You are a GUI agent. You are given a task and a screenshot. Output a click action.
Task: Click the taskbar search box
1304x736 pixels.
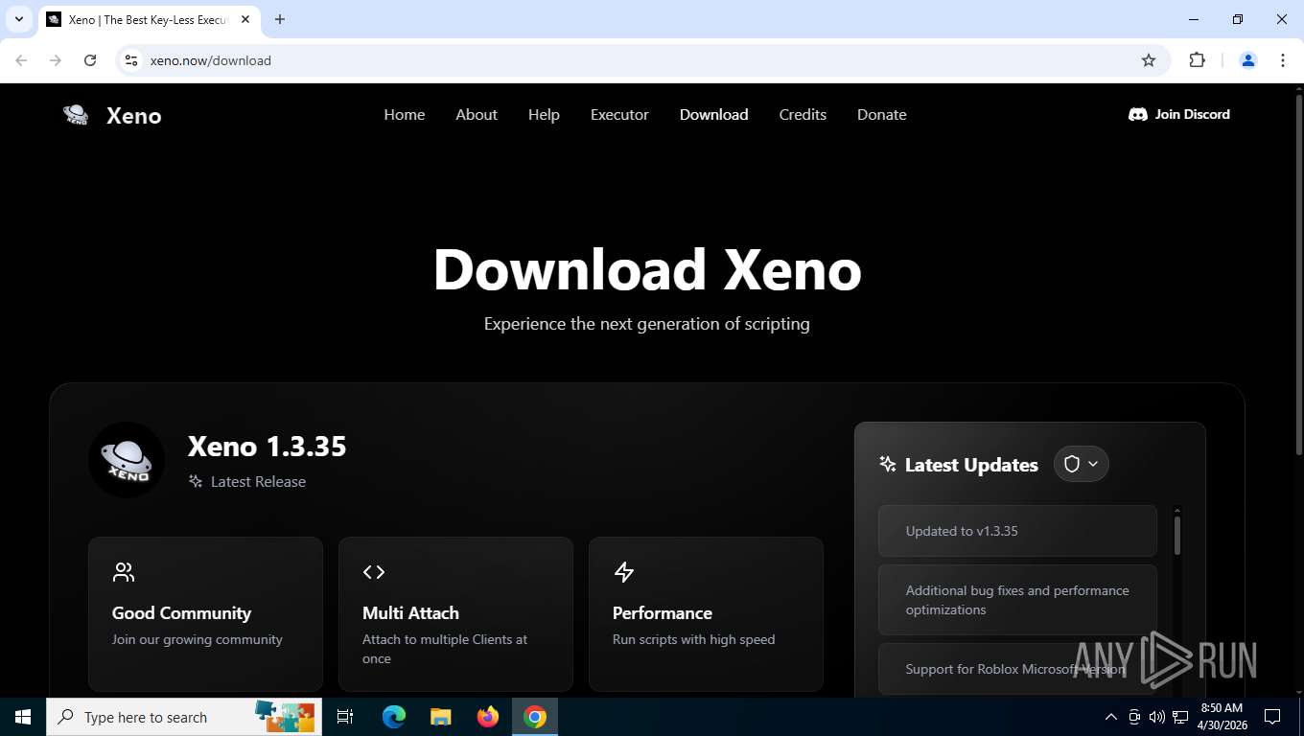182,717
